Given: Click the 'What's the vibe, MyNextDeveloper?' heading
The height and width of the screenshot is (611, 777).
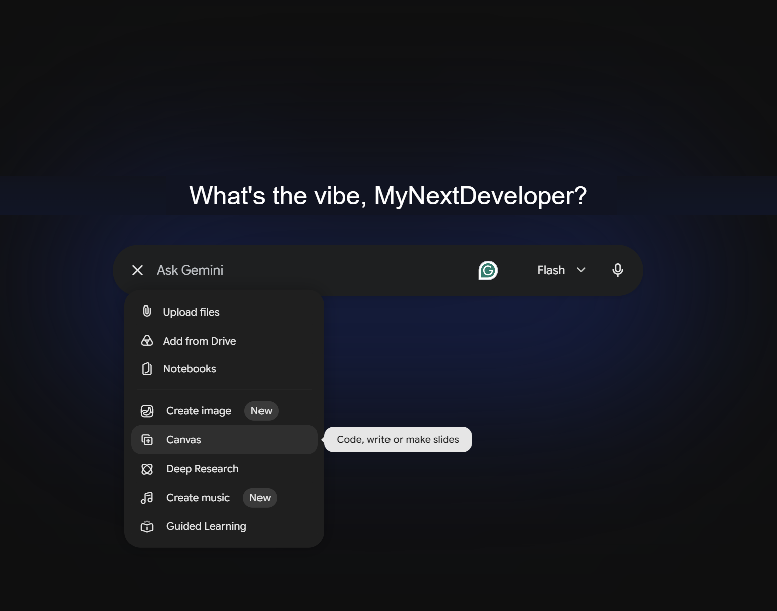Looking at the screenshot, I should (x=388, y=196).
